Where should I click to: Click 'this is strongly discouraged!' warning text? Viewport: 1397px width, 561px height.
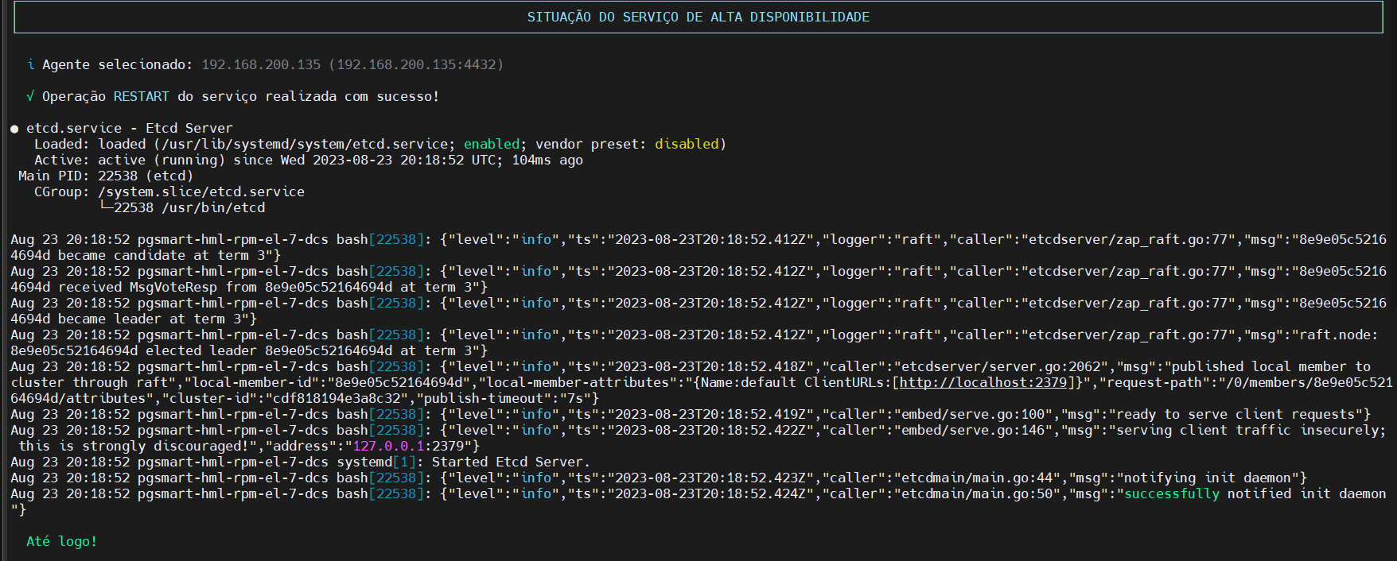[x=134, y=446]
